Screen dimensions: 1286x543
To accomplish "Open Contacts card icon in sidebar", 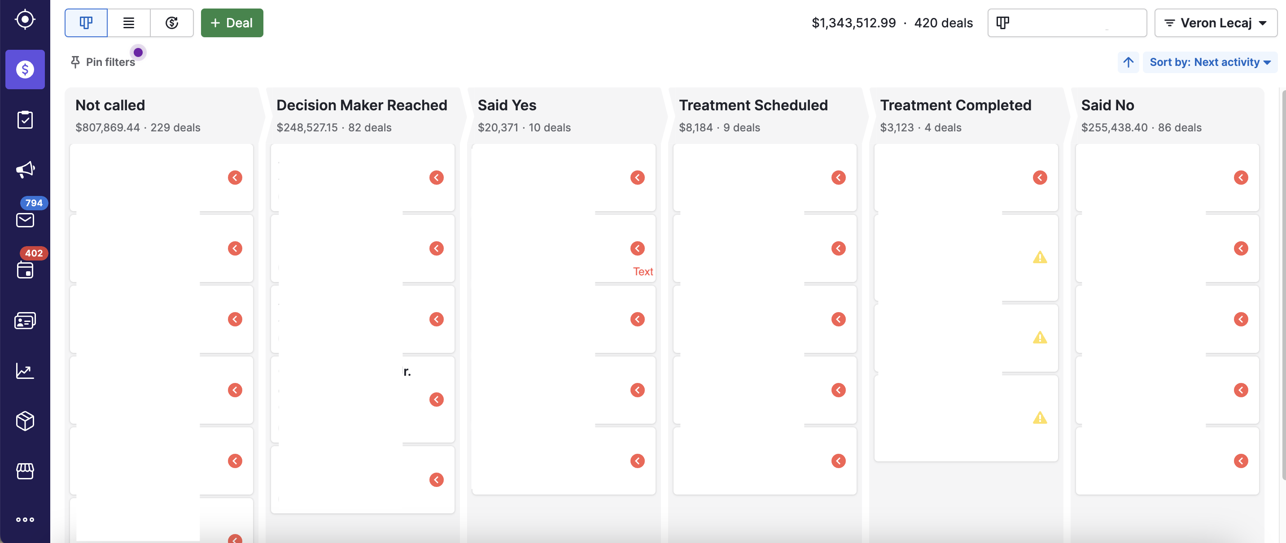I will coord(25,321).
